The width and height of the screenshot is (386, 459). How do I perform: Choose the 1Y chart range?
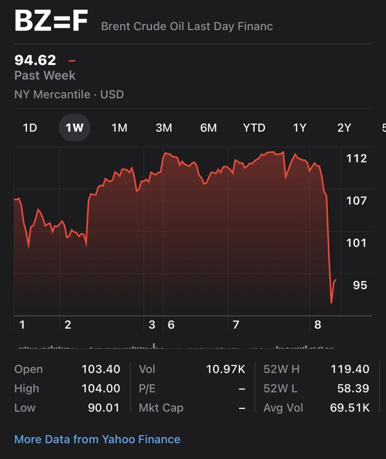click(300, 128)
